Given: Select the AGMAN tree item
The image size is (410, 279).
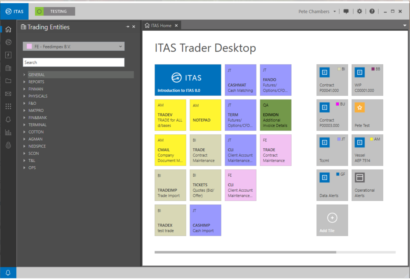Looking at the screenshot, I should (35, 139).
